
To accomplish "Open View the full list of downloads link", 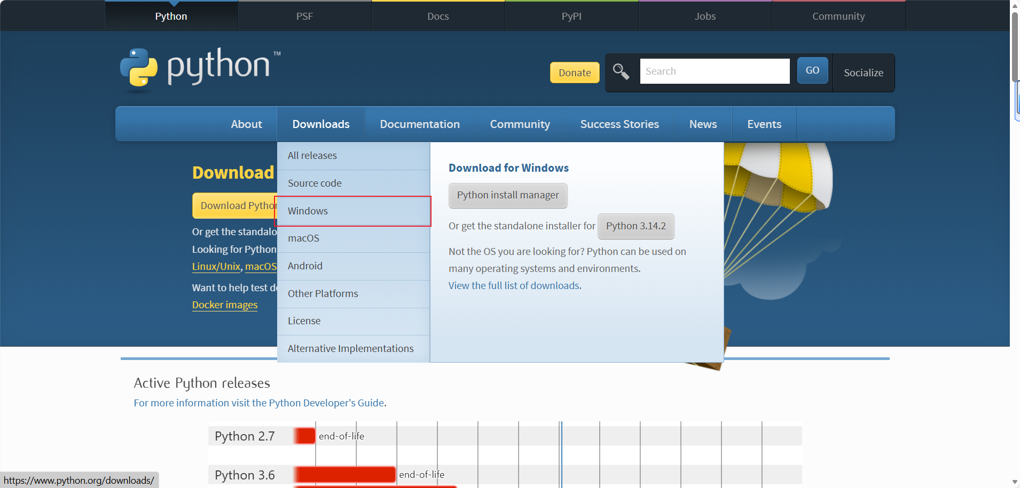I will (x=514, y=286).
